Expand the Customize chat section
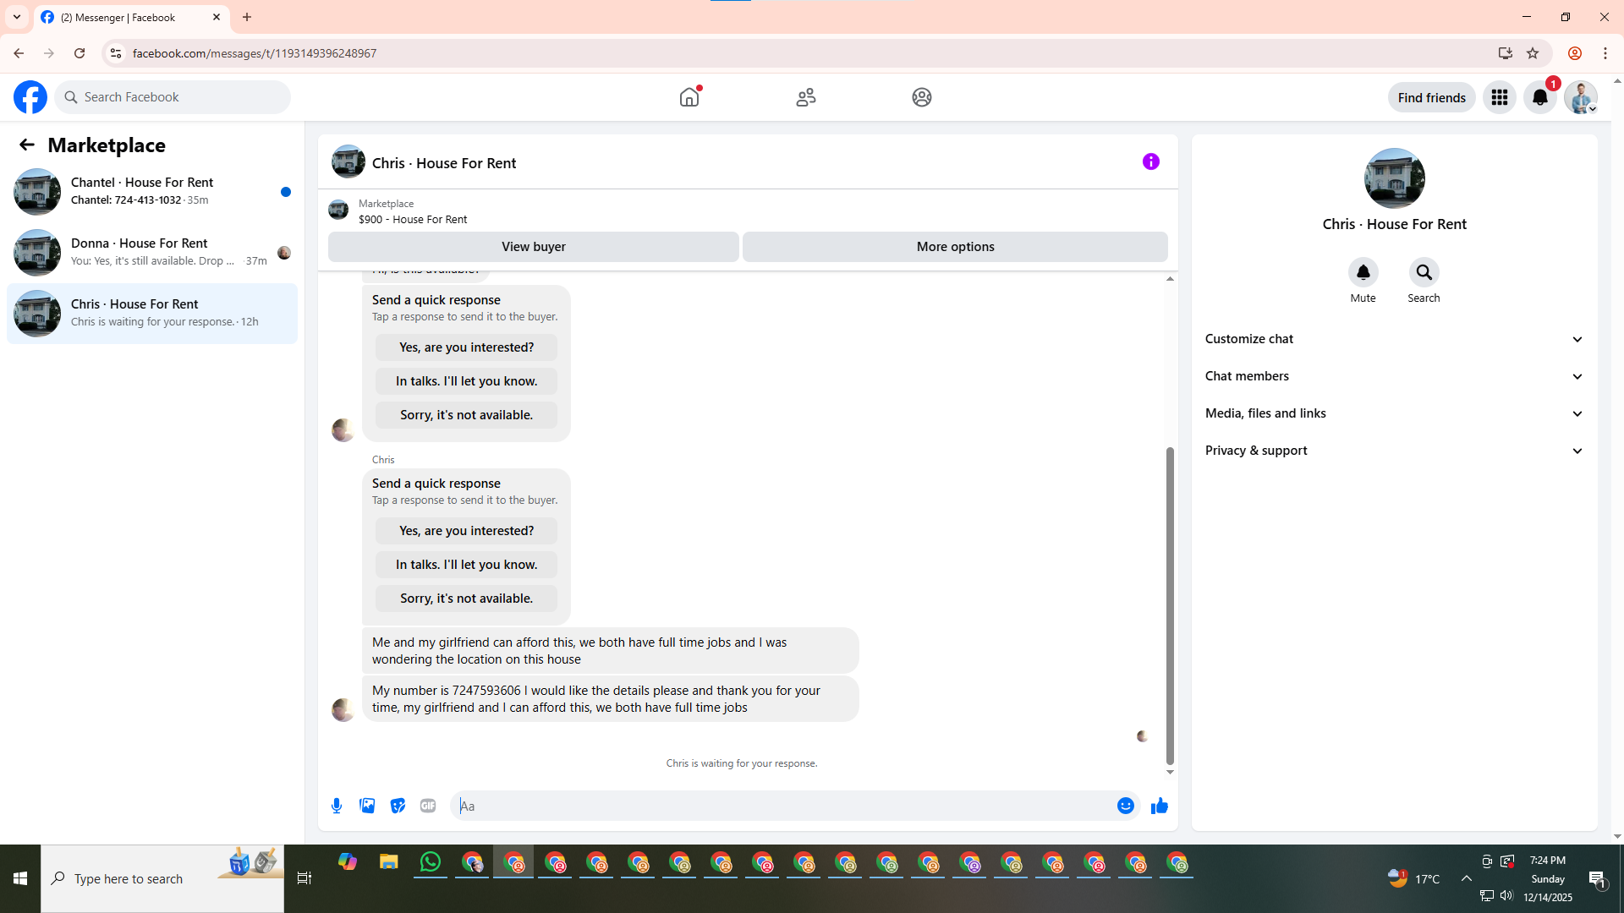Viewport: 1624px width, 913px height. (x=1394, y=339)
